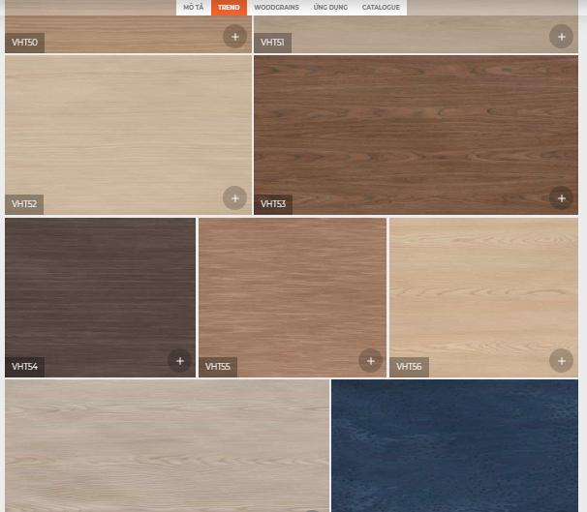Switch to the MÔ TẢ tab
Viewport: 587px width, 512px height.
pyautogui.click(x=194, y=8)
